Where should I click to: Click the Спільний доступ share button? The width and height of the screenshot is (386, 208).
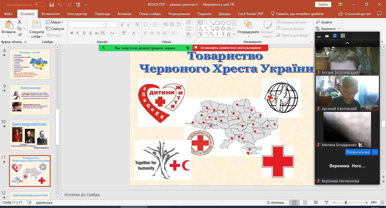(355, 14)
